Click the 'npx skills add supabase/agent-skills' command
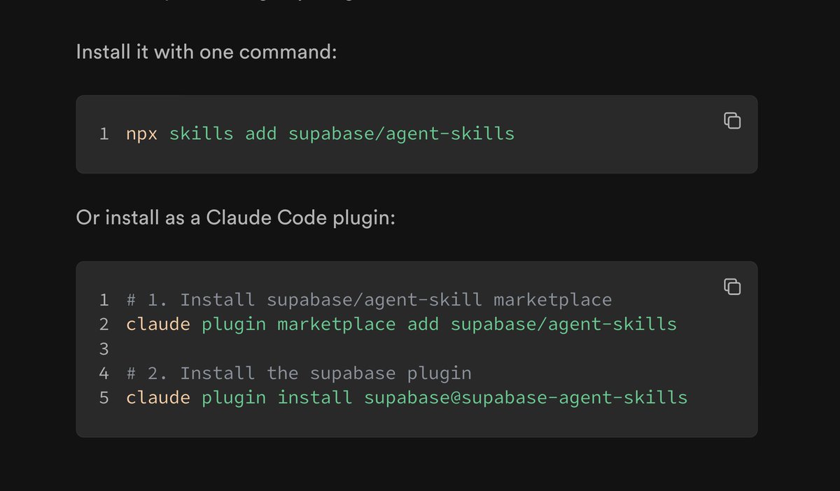Screen dimensions: 840x491 tap(321, 134)
